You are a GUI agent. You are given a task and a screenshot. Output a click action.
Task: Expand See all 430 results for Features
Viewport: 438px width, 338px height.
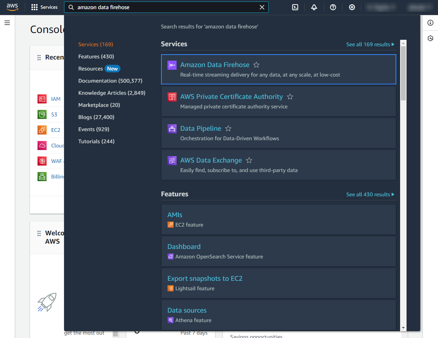370,194
